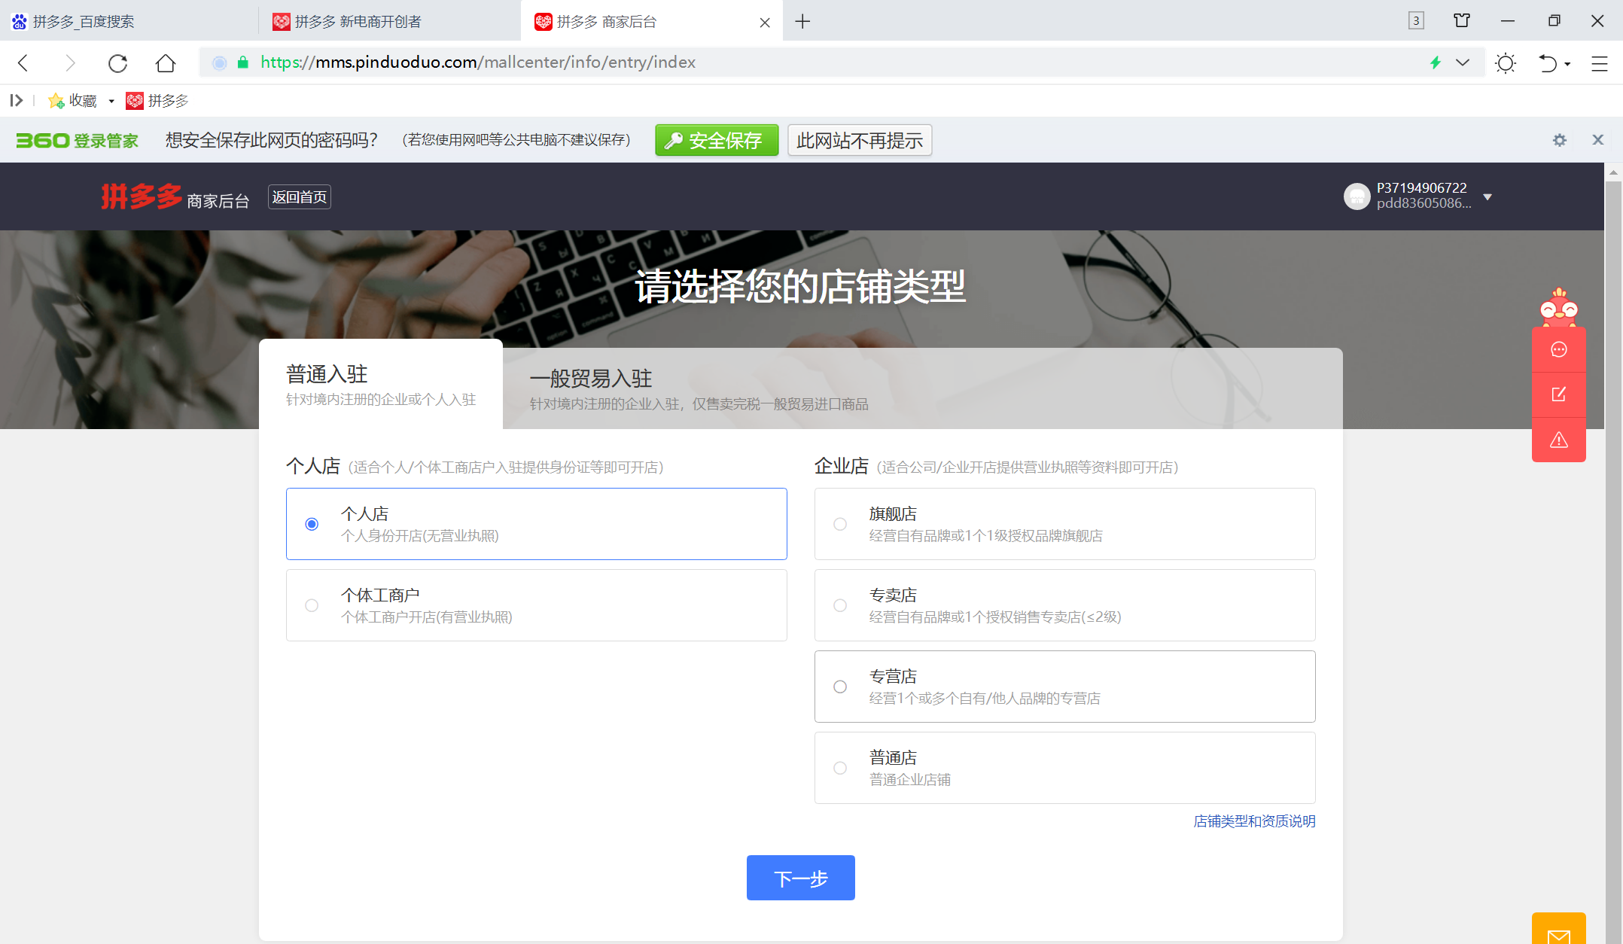Select 普通店 radio button
The image size is (1623, 944).
840,768
